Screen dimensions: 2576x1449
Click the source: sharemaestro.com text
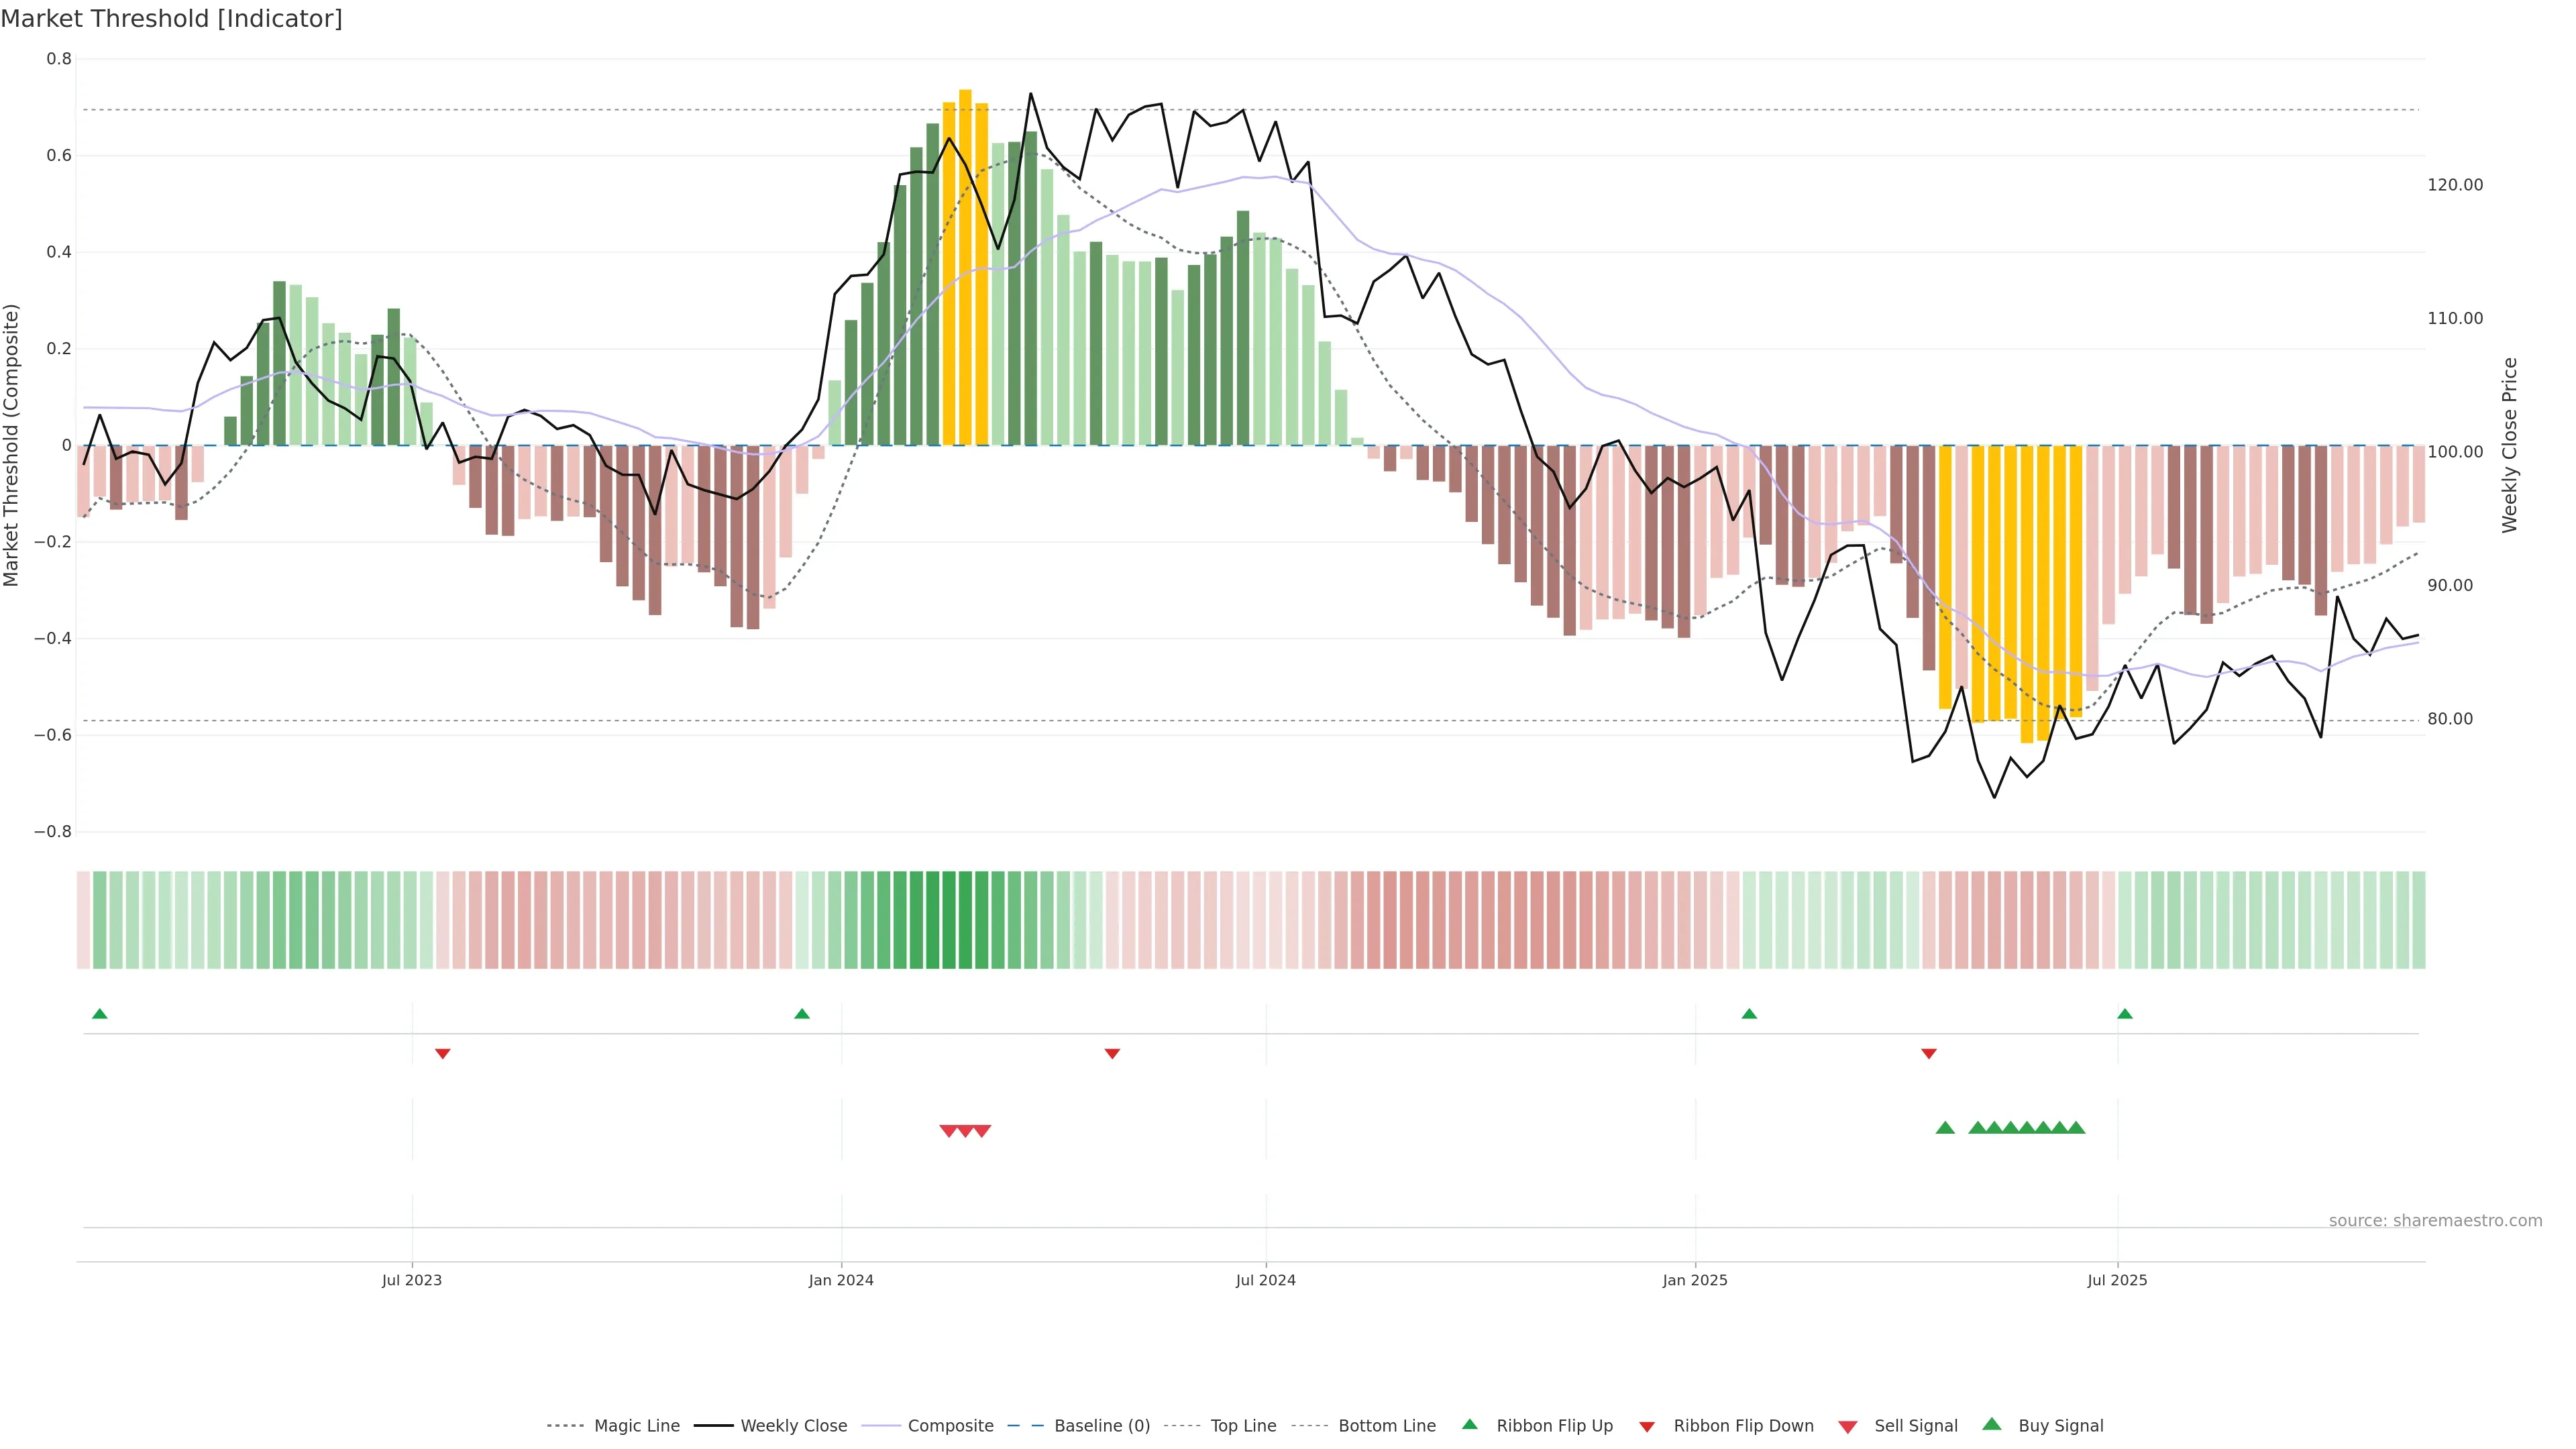tap(2435, 1220)
